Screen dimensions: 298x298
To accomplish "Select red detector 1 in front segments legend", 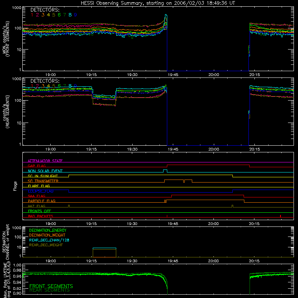I will tap(32, 15).
